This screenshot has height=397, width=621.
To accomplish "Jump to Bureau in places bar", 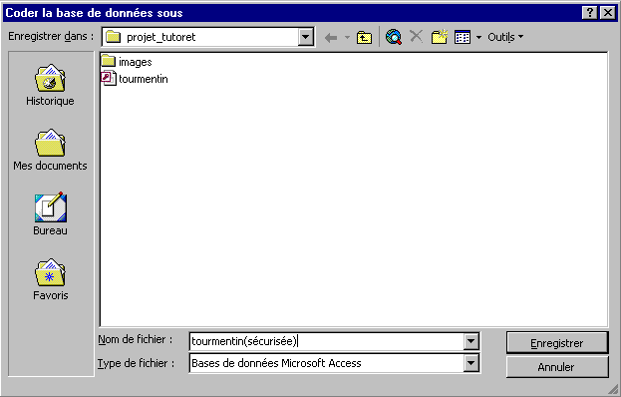I will click(x=50, y=214).
